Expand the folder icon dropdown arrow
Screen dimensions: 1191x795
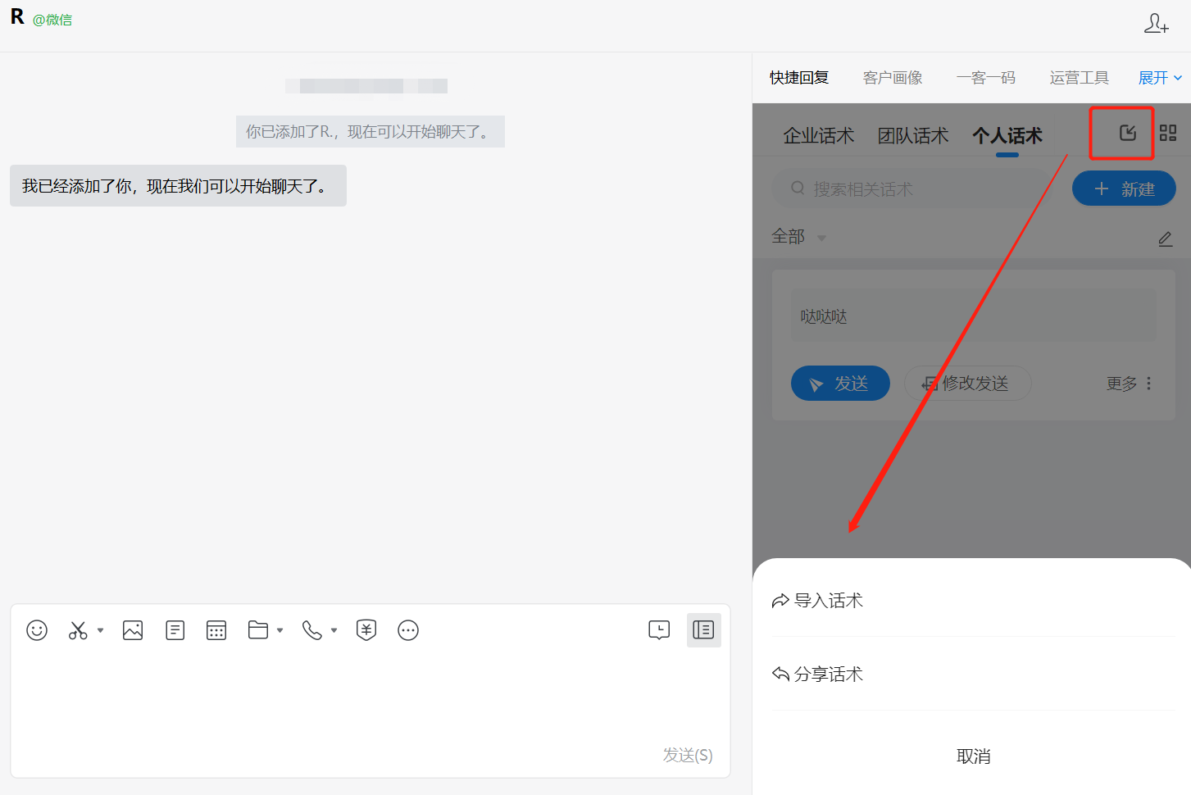[280, 630]
